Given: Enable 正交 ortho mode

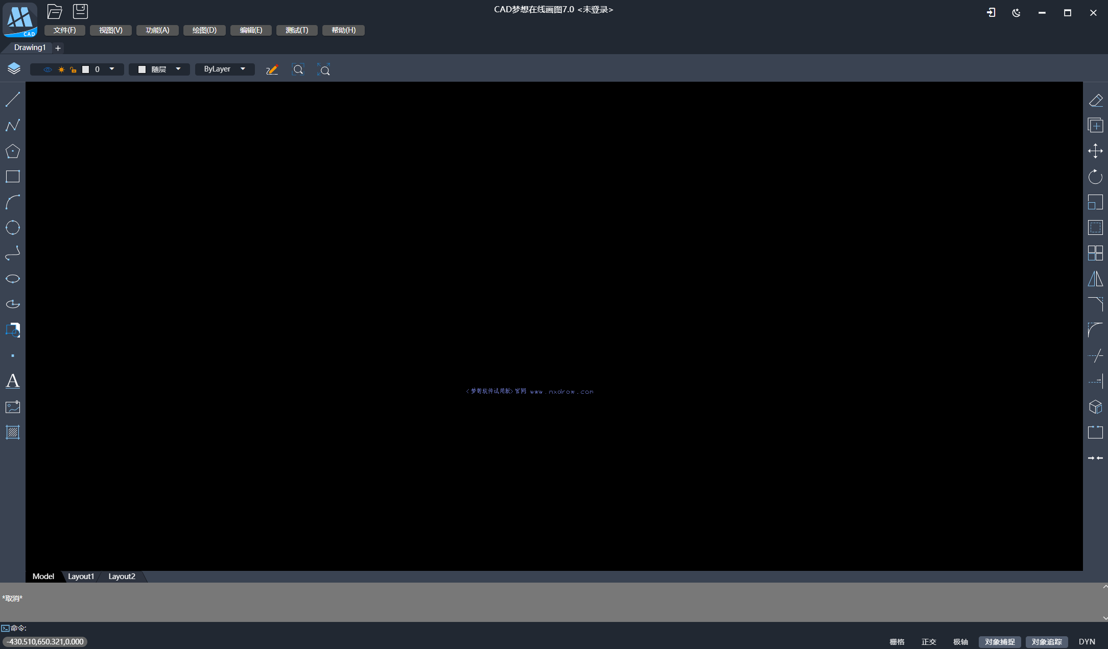Looking at the screenshot, I should point(929,642).
